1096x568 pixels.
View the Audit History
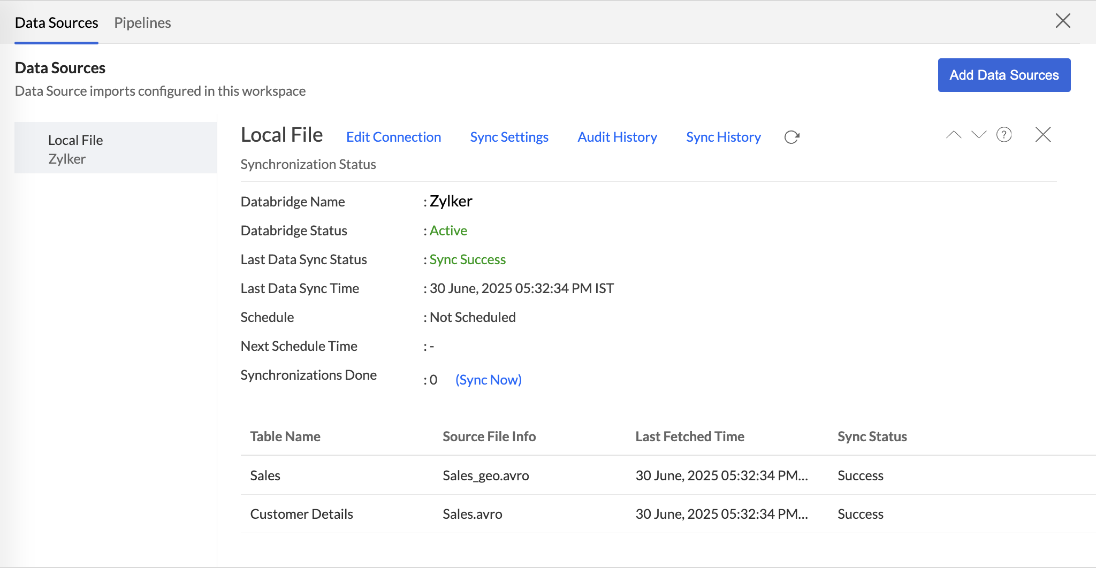point(617,137)
